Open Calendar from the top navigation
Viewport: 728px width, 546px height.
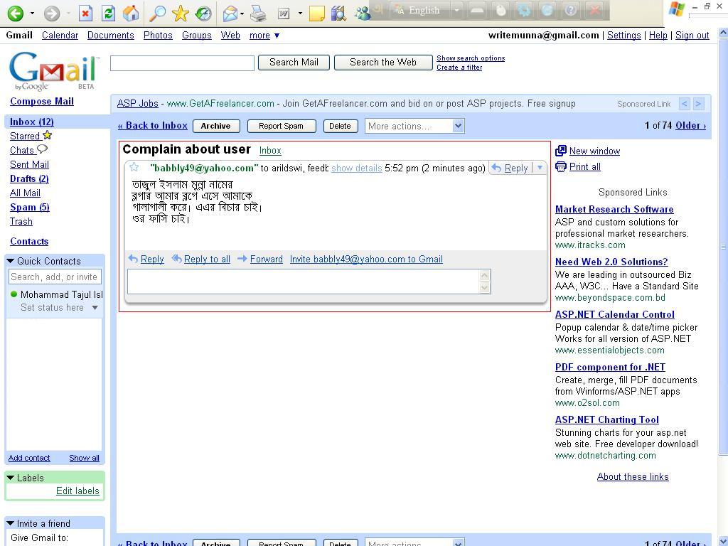[60, 36]
